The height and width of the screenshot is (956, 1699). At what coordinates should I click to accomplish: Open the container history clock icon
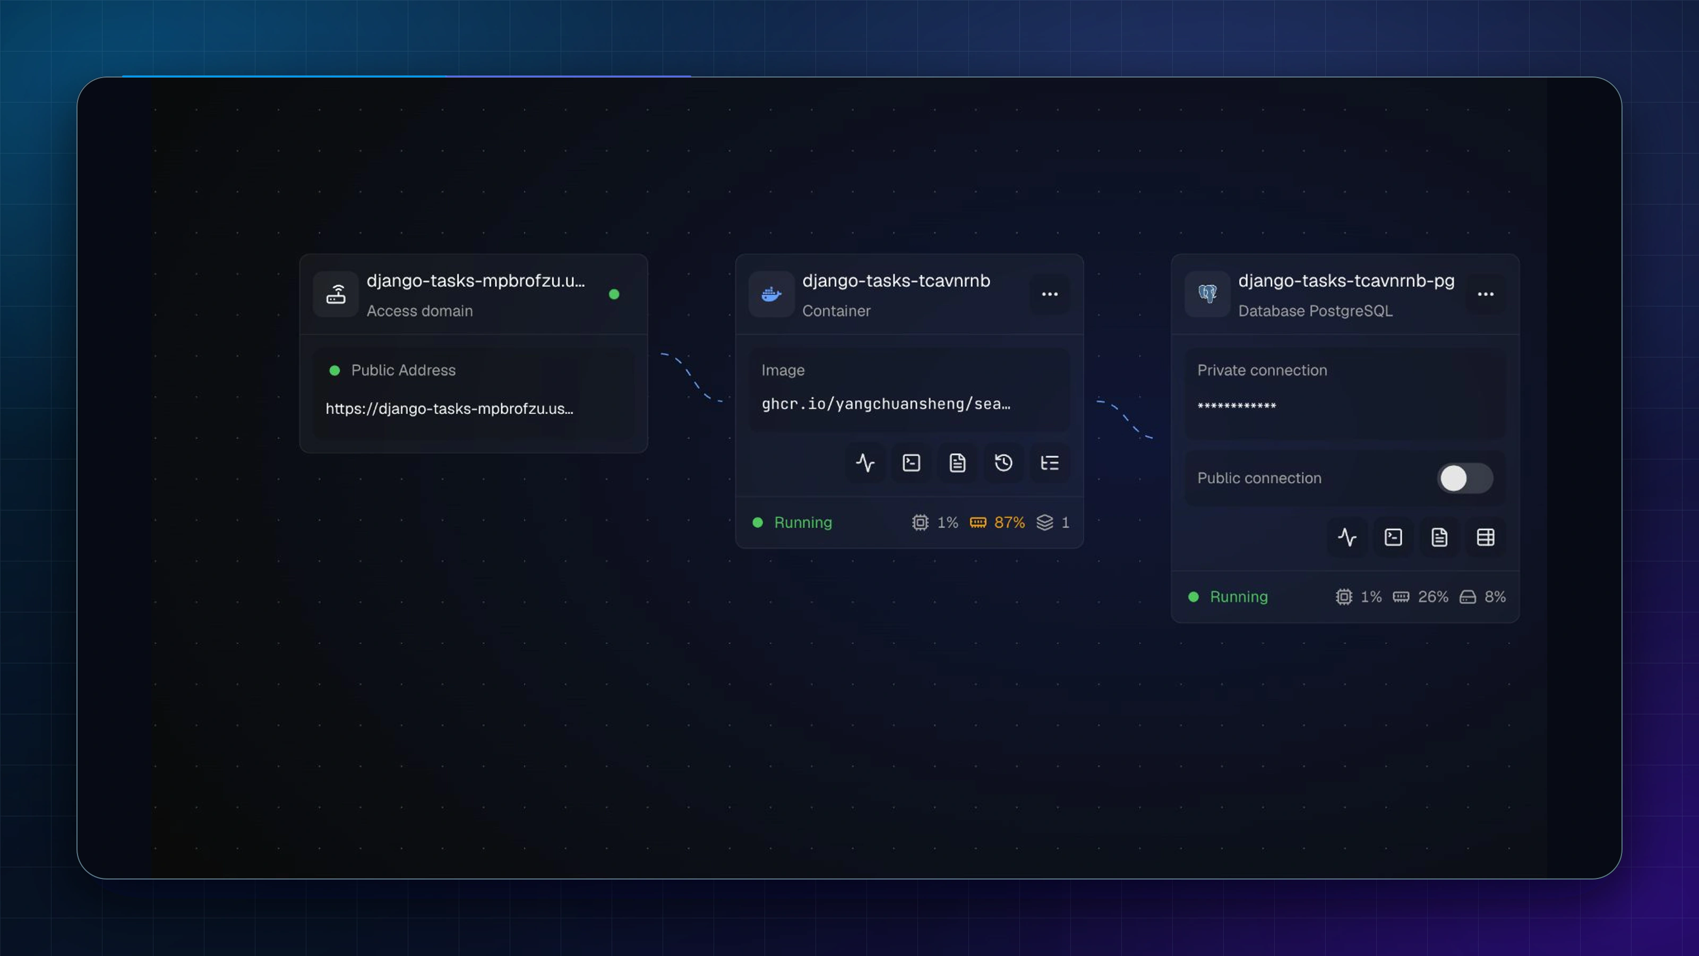[x=1004, y=463]
